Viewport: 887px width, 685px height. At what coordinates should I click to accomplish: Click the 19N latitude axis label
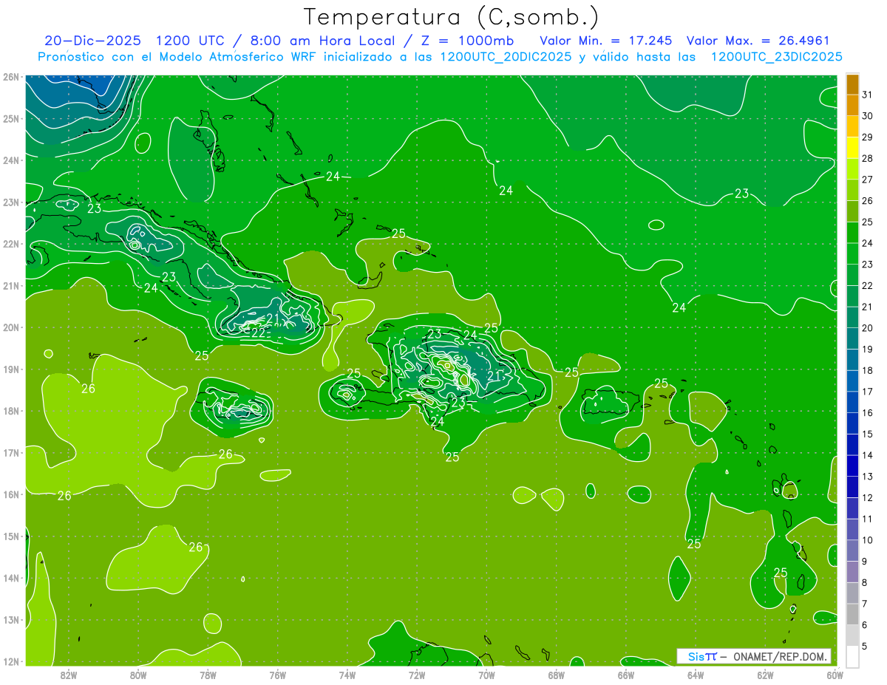click(x=10, y=369)
